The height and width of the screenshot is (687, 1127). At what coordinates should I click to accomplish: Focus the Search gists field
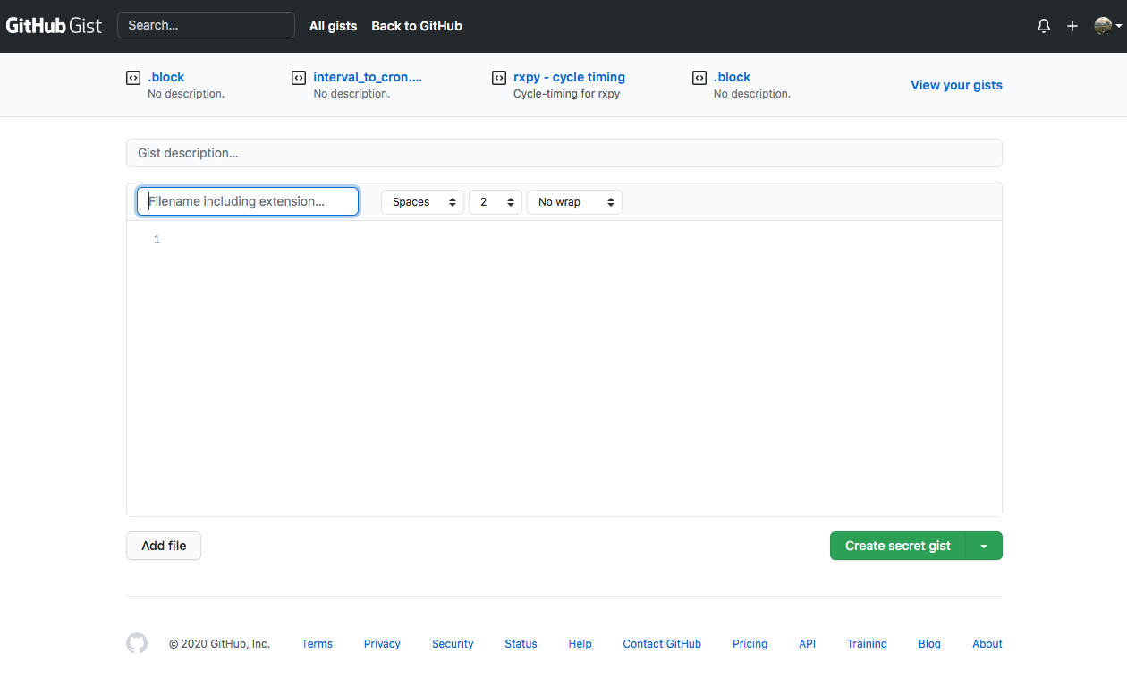[x=206, y=25]
